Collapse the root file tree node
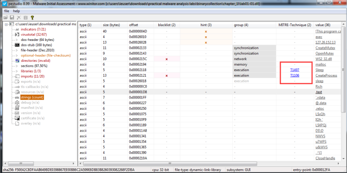This screenshot has height=173, width=347. pos(6,24)
